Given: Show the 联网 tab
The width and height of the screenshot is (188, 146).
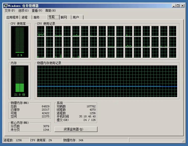Looking at the screenshot, I should point(64,17).
